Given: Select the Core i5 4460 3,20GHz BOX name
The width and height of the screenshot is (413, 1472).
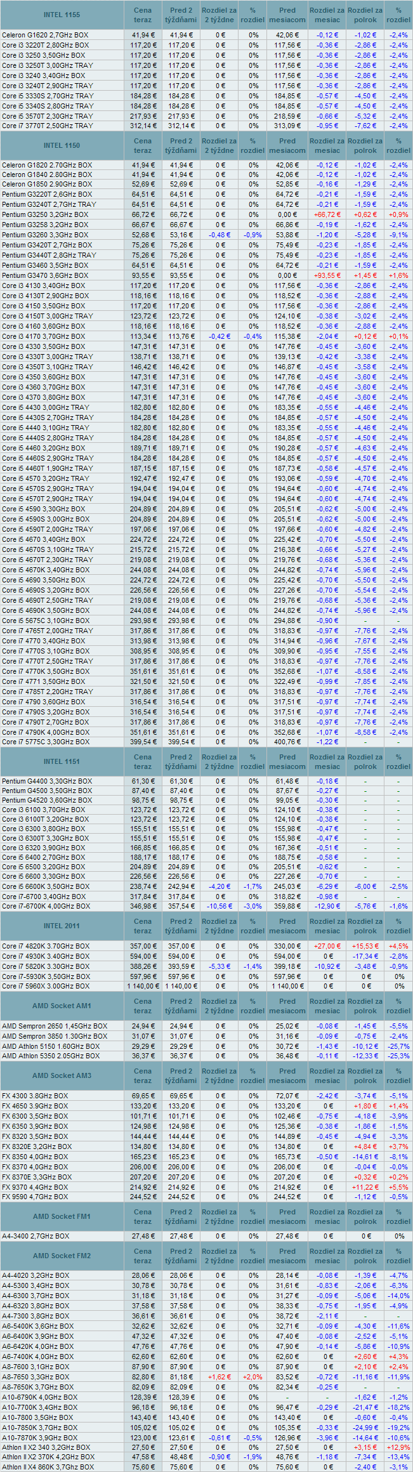Looking at the screenshot, I should coord(44,448).
